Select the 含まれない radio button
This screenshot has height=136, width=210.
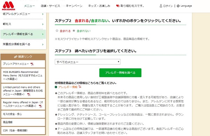click(x=74, y=31)
